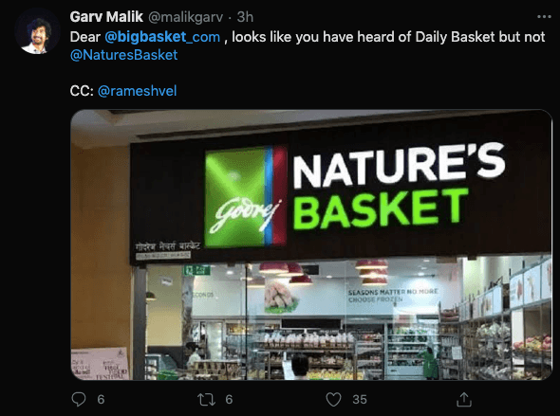The height and width of the screenshot is (416, 560).
Task: Open Garv Malik's profile avatar
Action: [38, 31]
